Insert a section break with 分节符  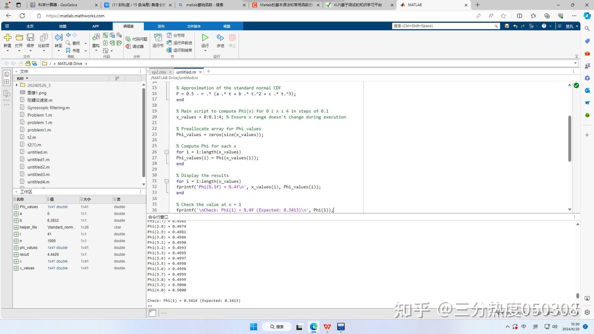click(176, 35)
